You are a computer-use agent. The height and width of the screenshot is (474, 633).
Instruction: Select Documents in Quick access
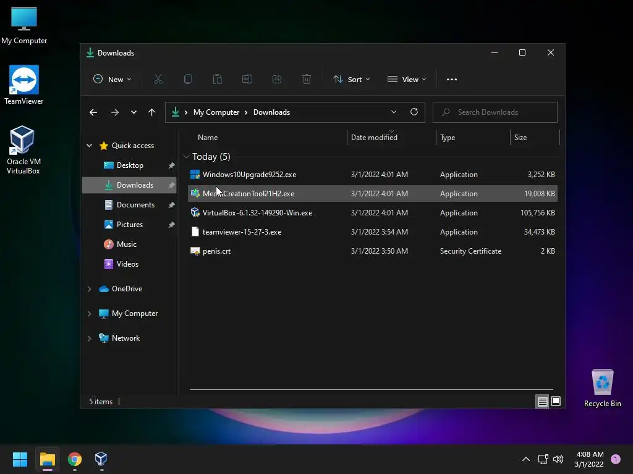pyautogui.click(x=129, y=205)
